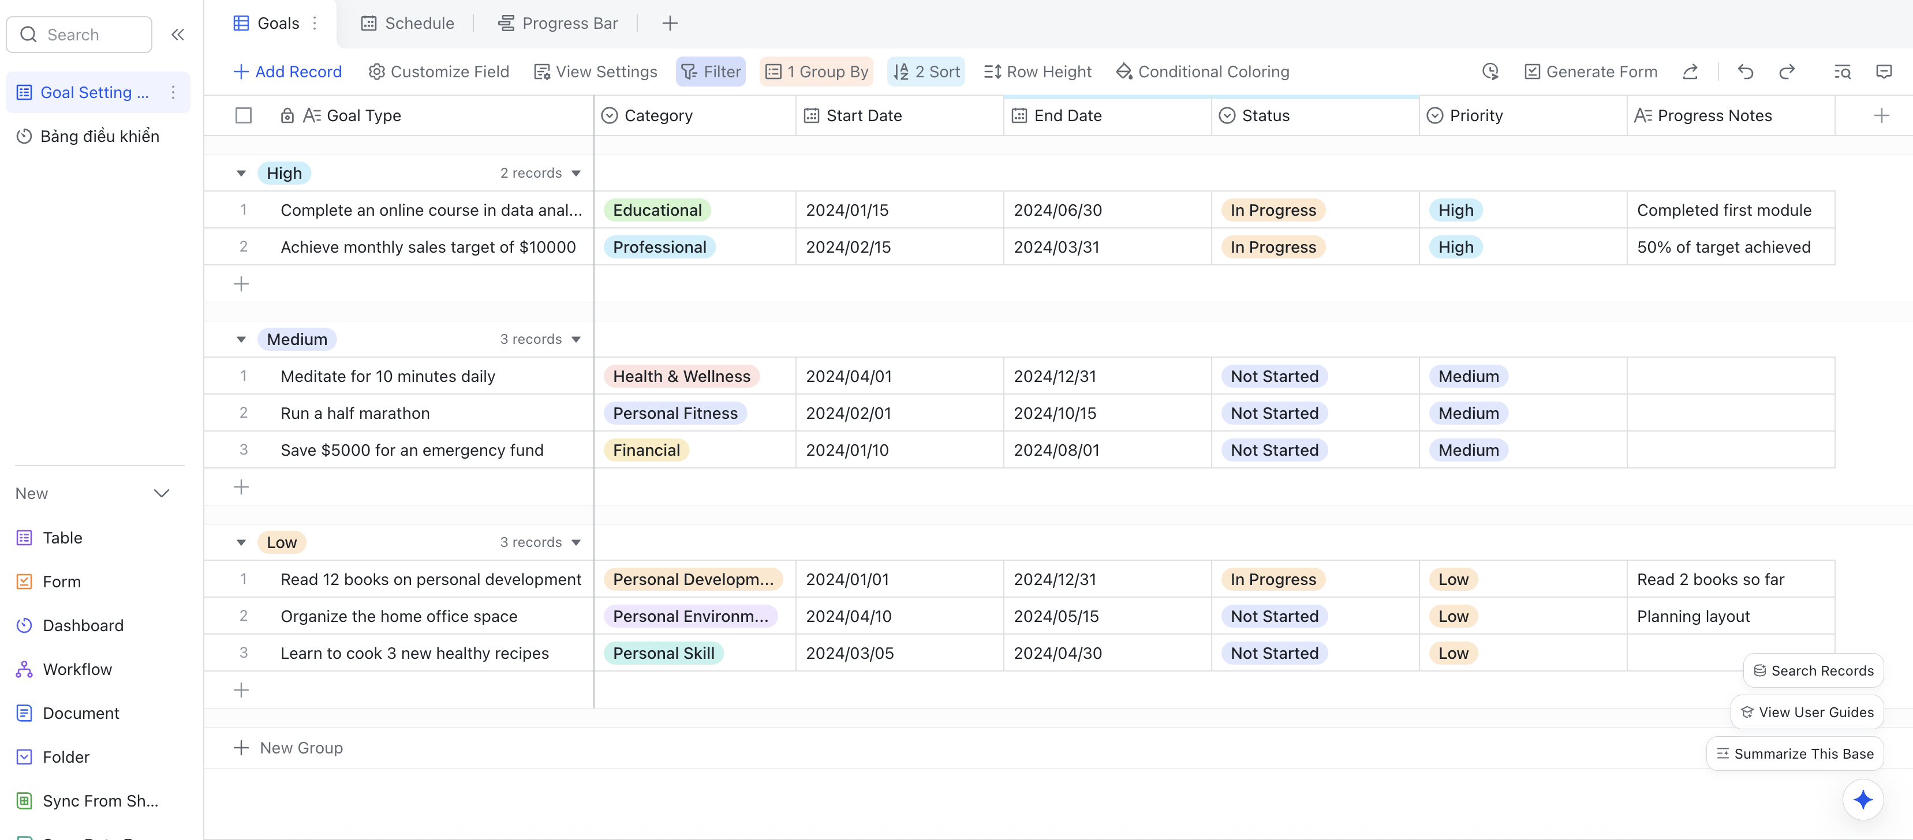
Task: Tick the select-all checkbox in header
Action: [x=244, y=116]
